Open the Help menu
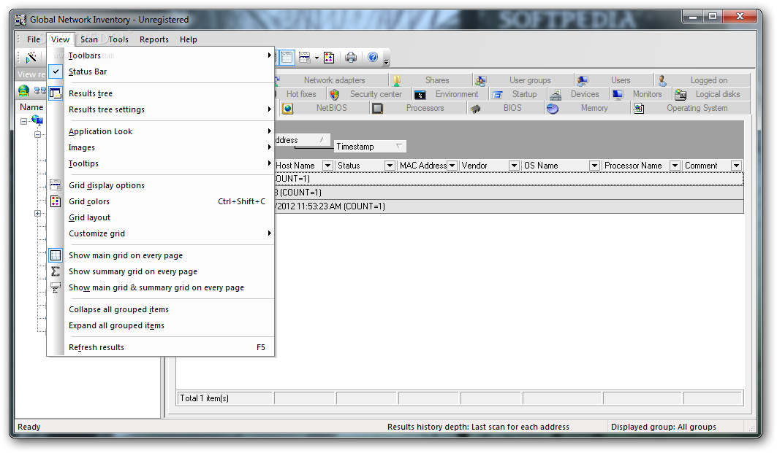The image size is (777, 453). [189, 39]
